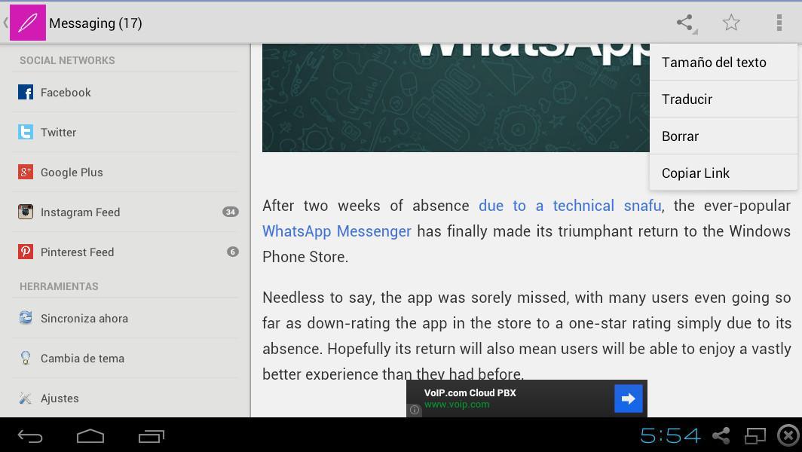Tap the 5:54 clock
The height and width of the screenshot is (452, 802).
point(670,435)
